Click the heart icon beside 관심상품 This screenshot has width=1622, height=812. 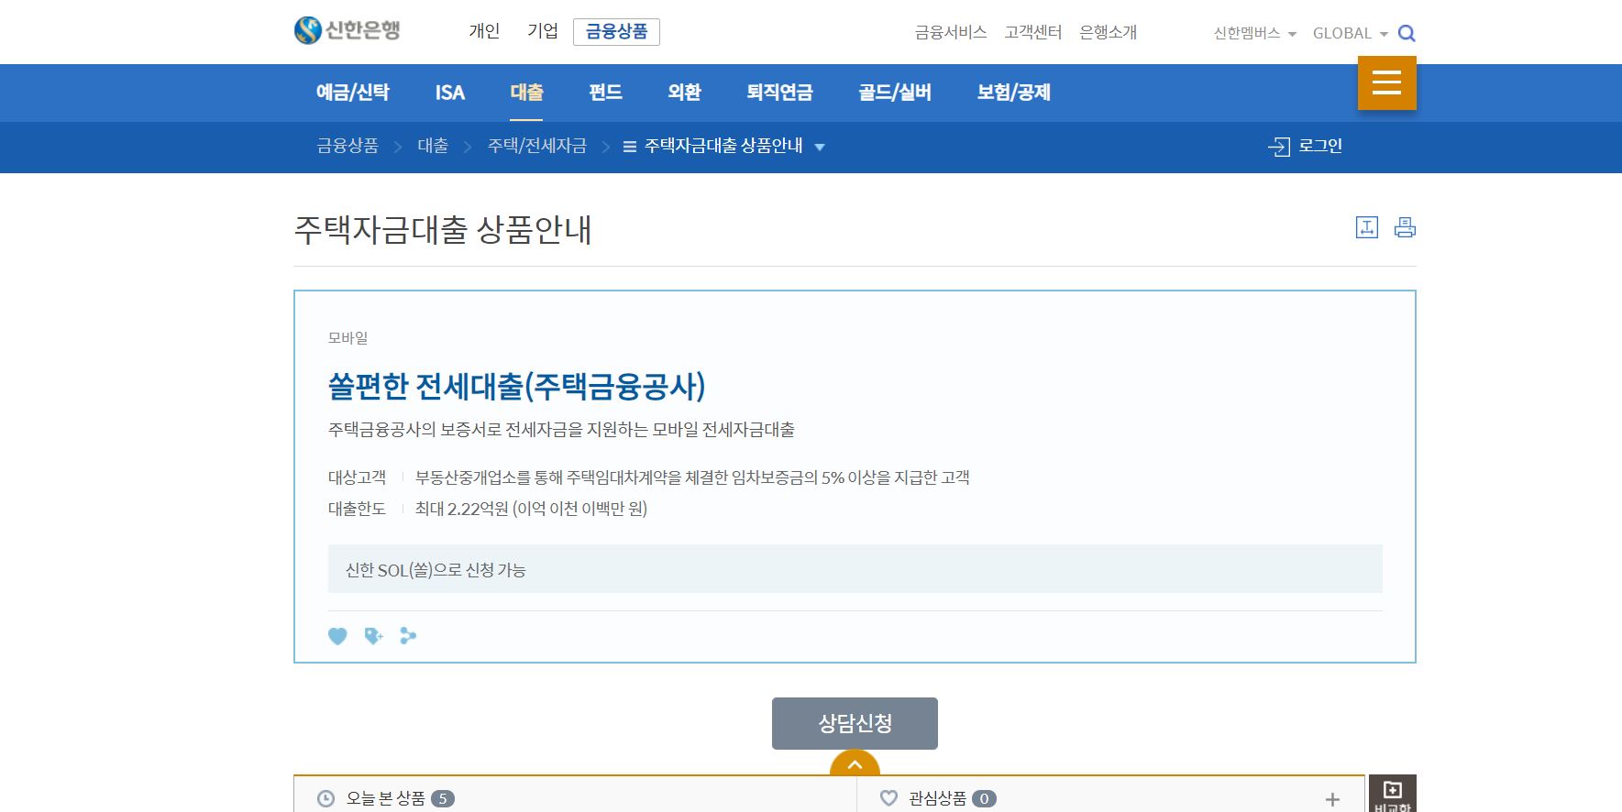point(888,798)
